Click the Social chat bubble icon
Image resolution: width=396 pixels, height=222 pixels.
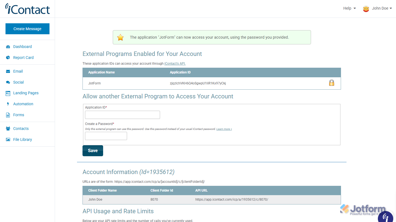pos(9,82)
